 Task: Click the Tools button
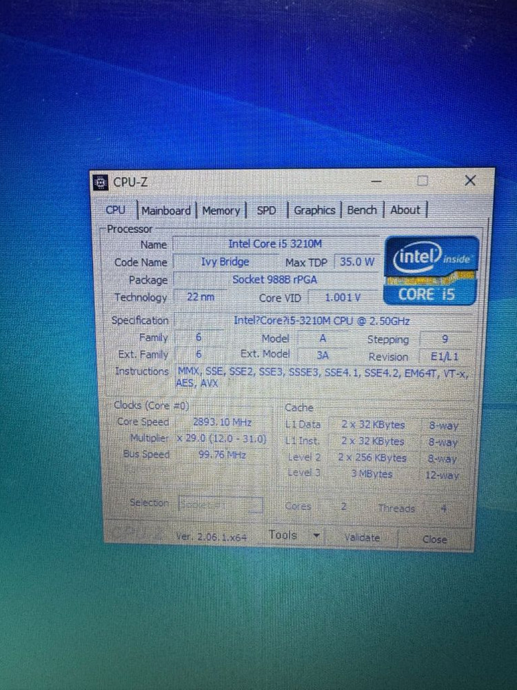click(283, 535)
